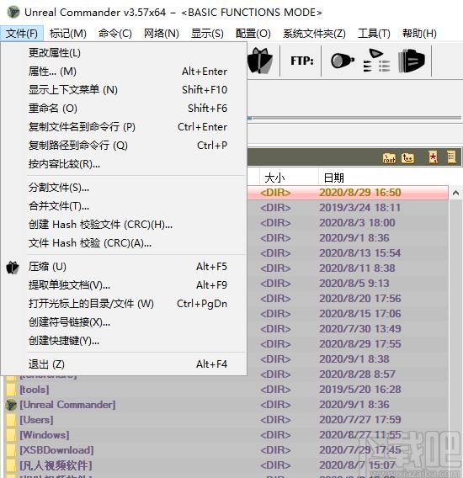The width and height of the screenshot is (463, 478).
Task: Open the 配置(O) menu
Action: click(253, 33)
